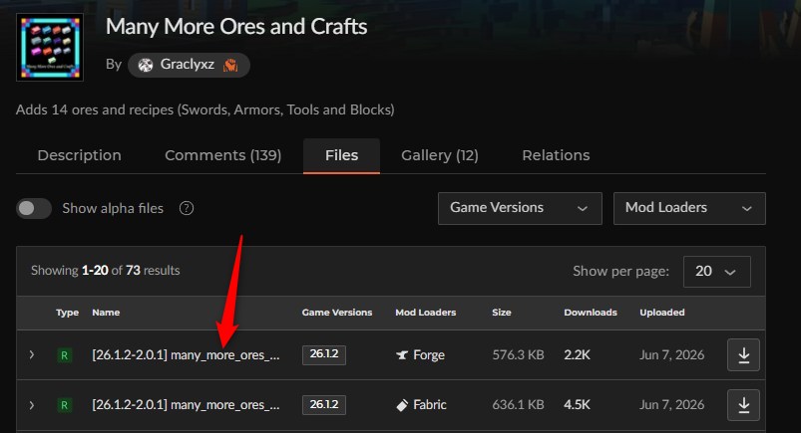Click the Size column header

point(501,313)
